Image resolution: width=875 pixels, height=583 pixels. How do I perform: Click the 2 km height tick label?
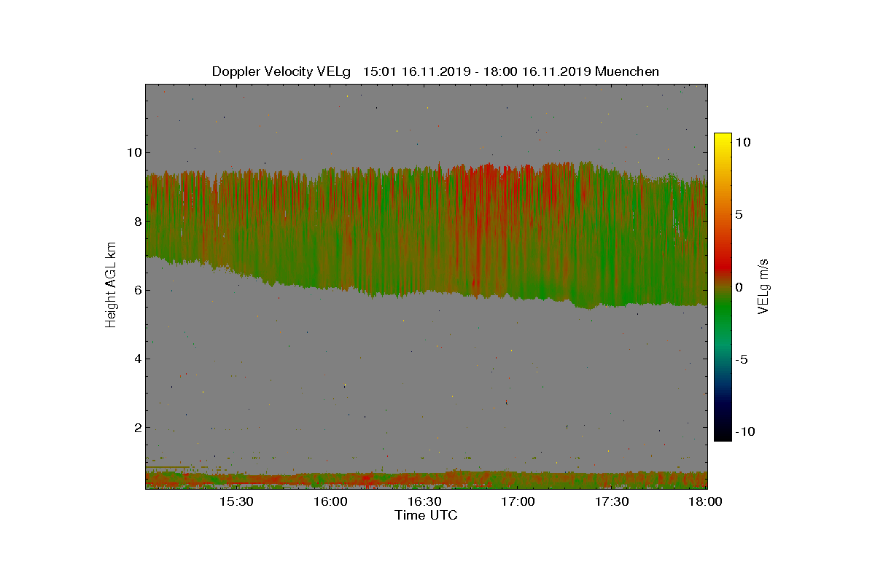[x=138, y=427]
